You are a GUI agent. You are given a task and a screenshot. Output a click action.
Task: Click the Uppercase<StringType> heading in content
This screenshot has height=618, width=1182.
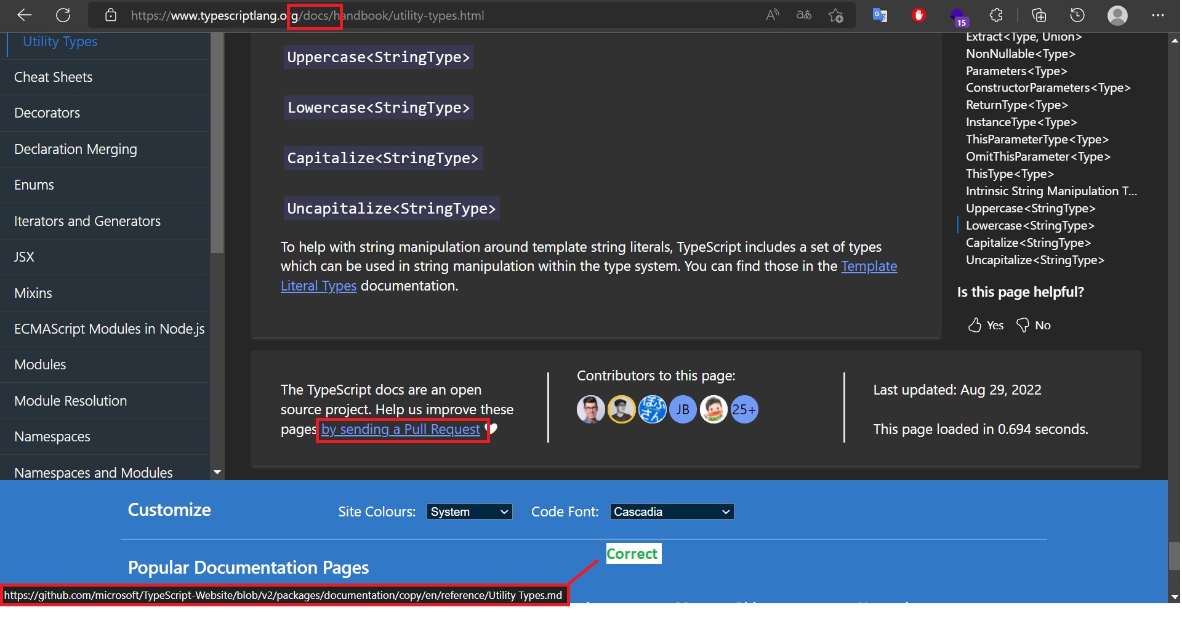pos(379,57)
